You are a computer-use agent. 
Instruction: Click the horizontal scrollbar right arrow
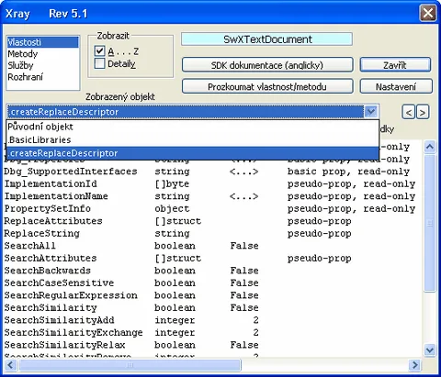[415, 365]
